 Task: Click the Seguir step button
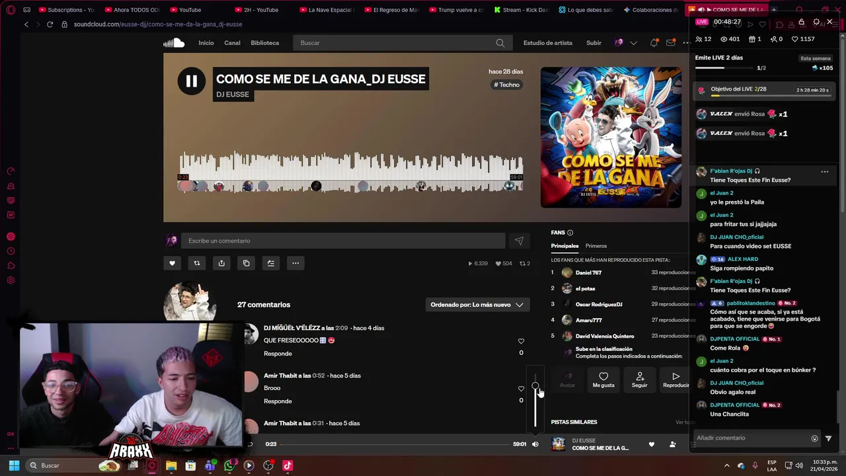pyautogui.click(x=640, y=379)
